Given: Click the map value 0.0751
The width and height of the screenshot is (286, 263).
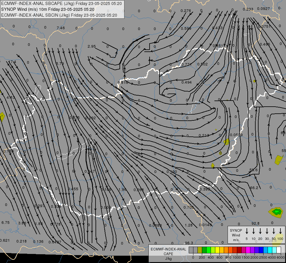Looking at the screenshot, I should 264,27.
